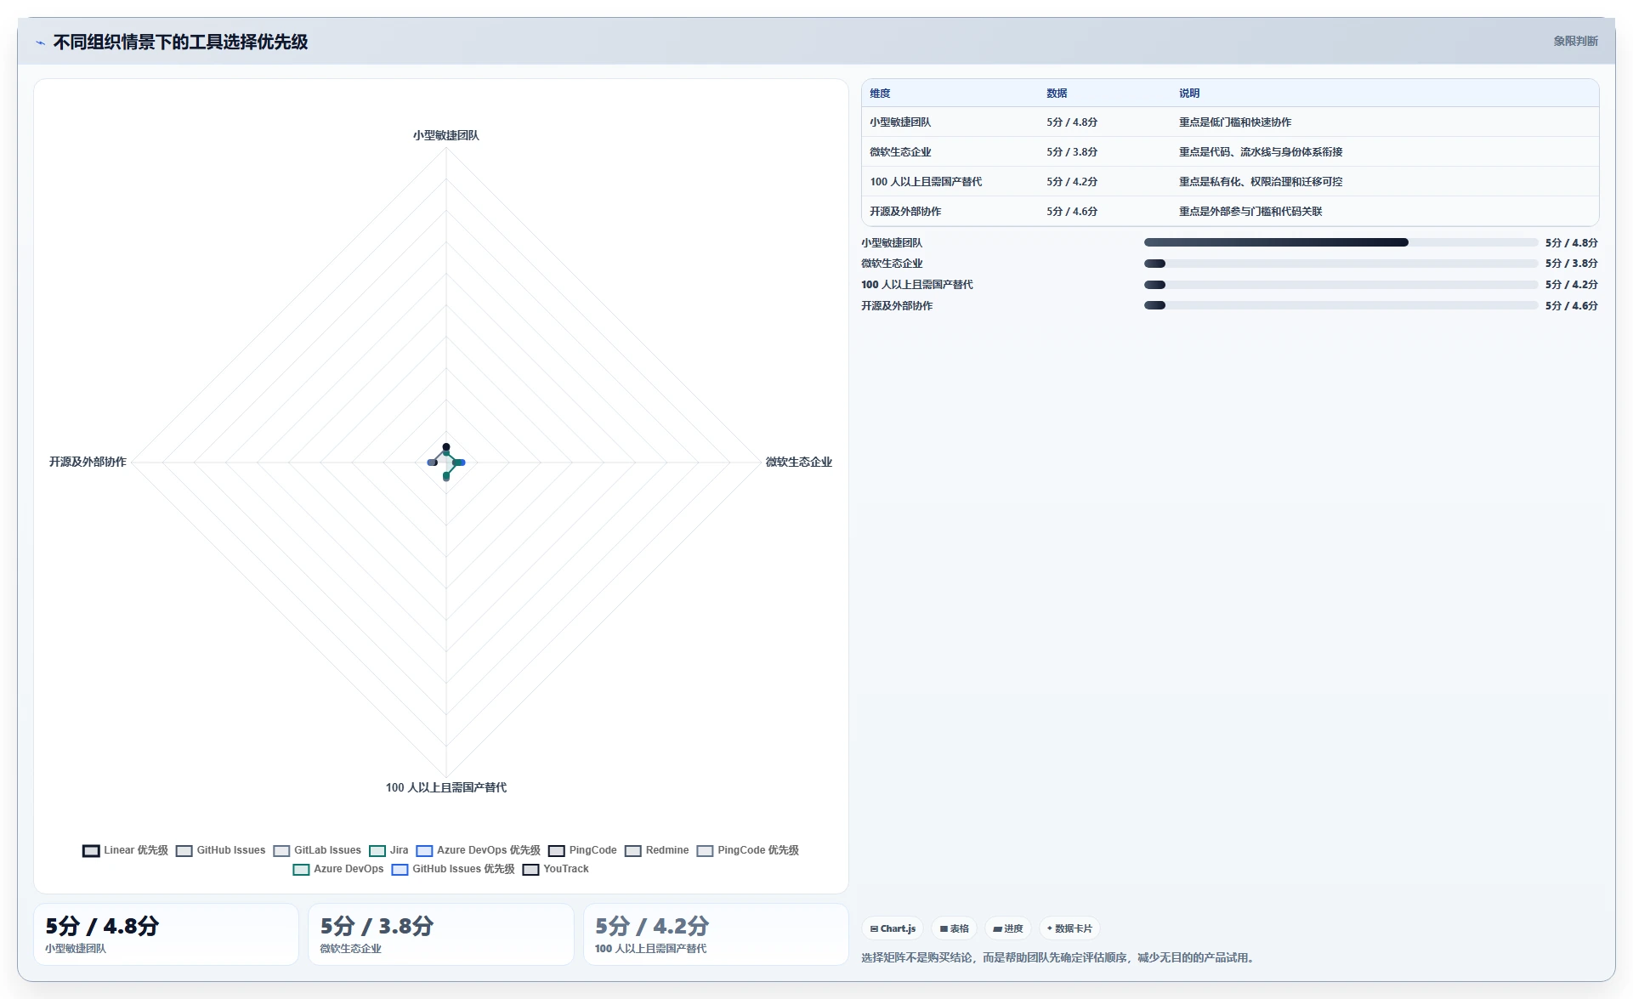Click radar axis label 微软生态企业

tap(799, 463)
